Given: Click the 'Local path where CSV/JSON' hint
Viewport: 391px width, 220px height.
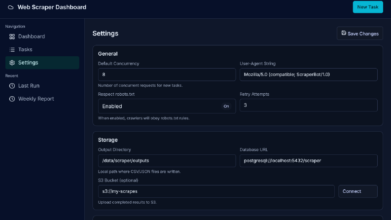Looking at the screenshot, I should [x=139, y=172].
